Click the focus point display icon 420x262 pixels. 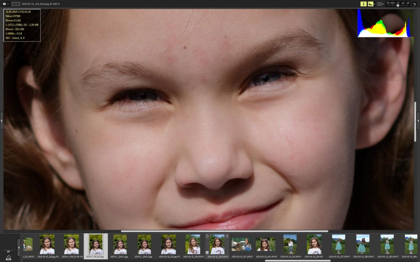(379, 4)
